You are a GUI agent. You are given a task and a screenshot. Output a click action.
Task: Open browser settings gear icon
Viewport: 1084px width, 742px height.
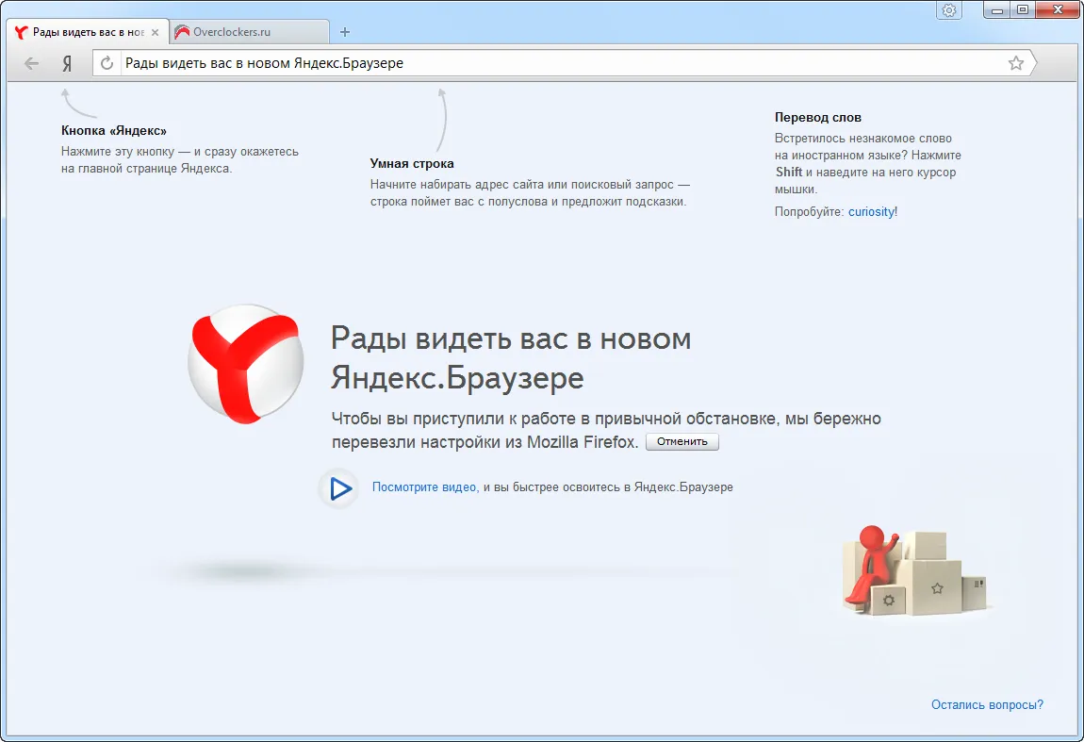click(949, 10)
